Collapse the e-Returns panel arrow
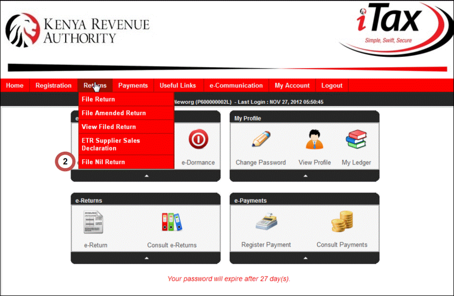 (x=147, y=258)
